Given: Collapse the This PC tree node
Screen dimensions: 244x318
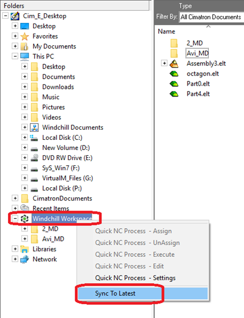Looking at the screenshot, I should 15,56.
